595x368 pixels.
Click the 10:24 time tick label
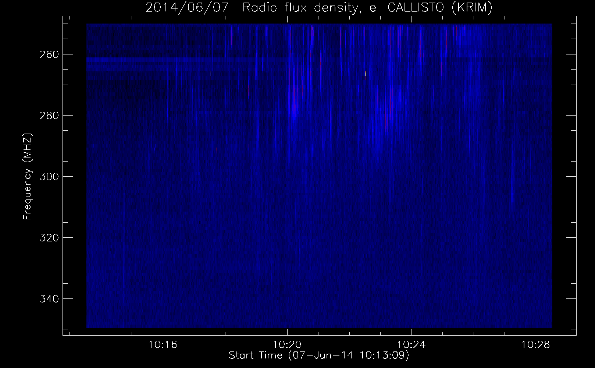click(x=411, y=345)
